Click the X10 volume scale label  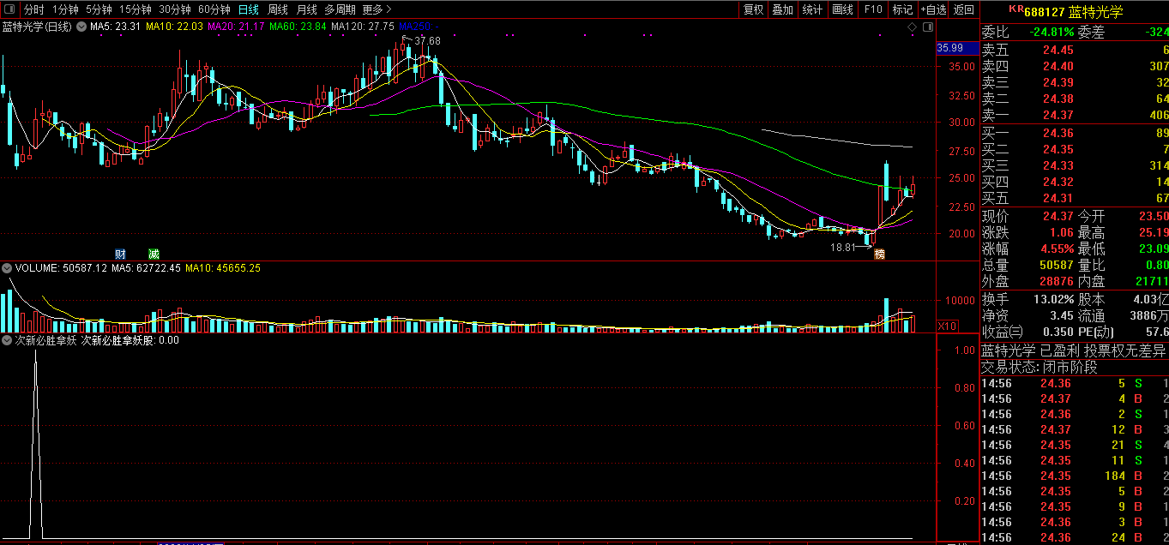pos(947,326)
